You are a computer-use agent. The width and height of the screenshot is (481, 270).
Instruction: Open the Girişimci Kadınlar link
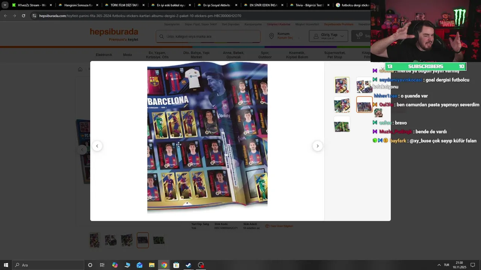point(278,24)
